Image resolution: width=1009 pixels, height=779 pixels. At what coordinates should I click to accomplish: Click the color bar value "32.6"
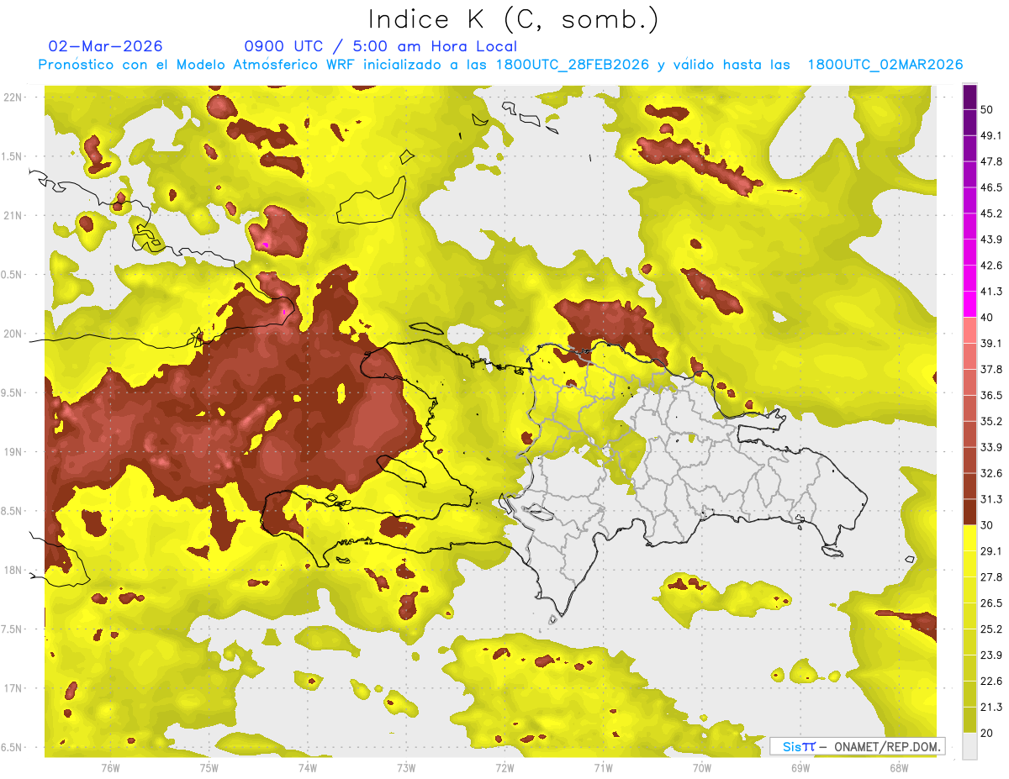coord(991,473)
